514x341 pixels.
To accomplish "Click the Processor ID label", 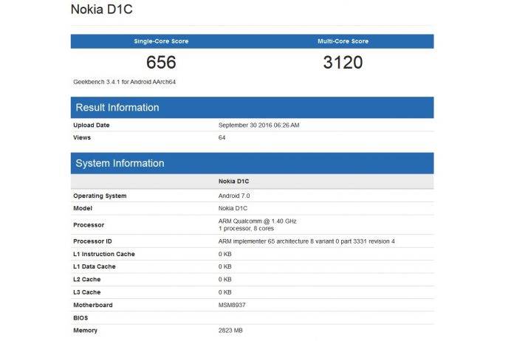I will (x=92, y=241).
